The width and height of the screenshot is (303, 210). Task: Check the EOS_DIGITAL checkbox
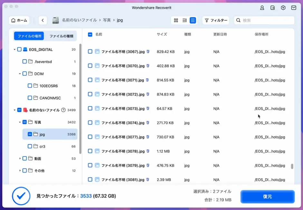(19, 49)
